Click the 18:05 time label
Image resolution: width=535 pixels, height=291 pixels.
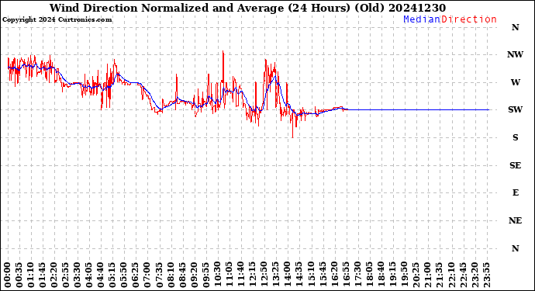pyautogui.click(x=369, y=275)
